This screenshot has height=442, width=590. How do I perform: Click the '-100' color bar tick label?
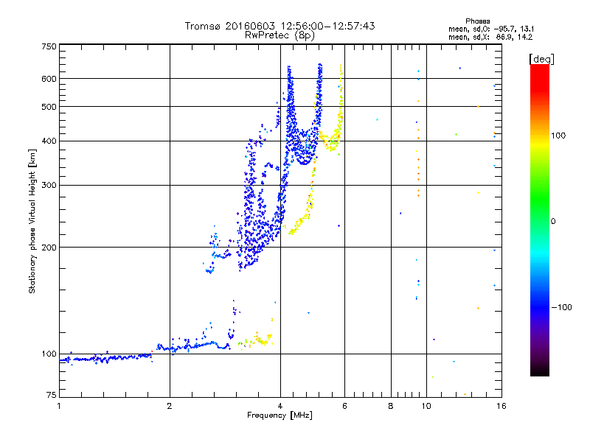tap(561, 307)
